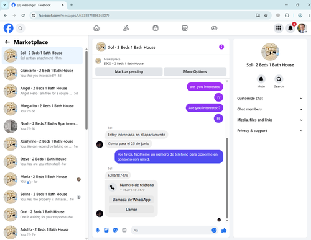Image resolution: width=311 pixels, height=240 pixels.
Task: Click Sol's large profile thumbnail in info panel
Action: coord(270,51)
